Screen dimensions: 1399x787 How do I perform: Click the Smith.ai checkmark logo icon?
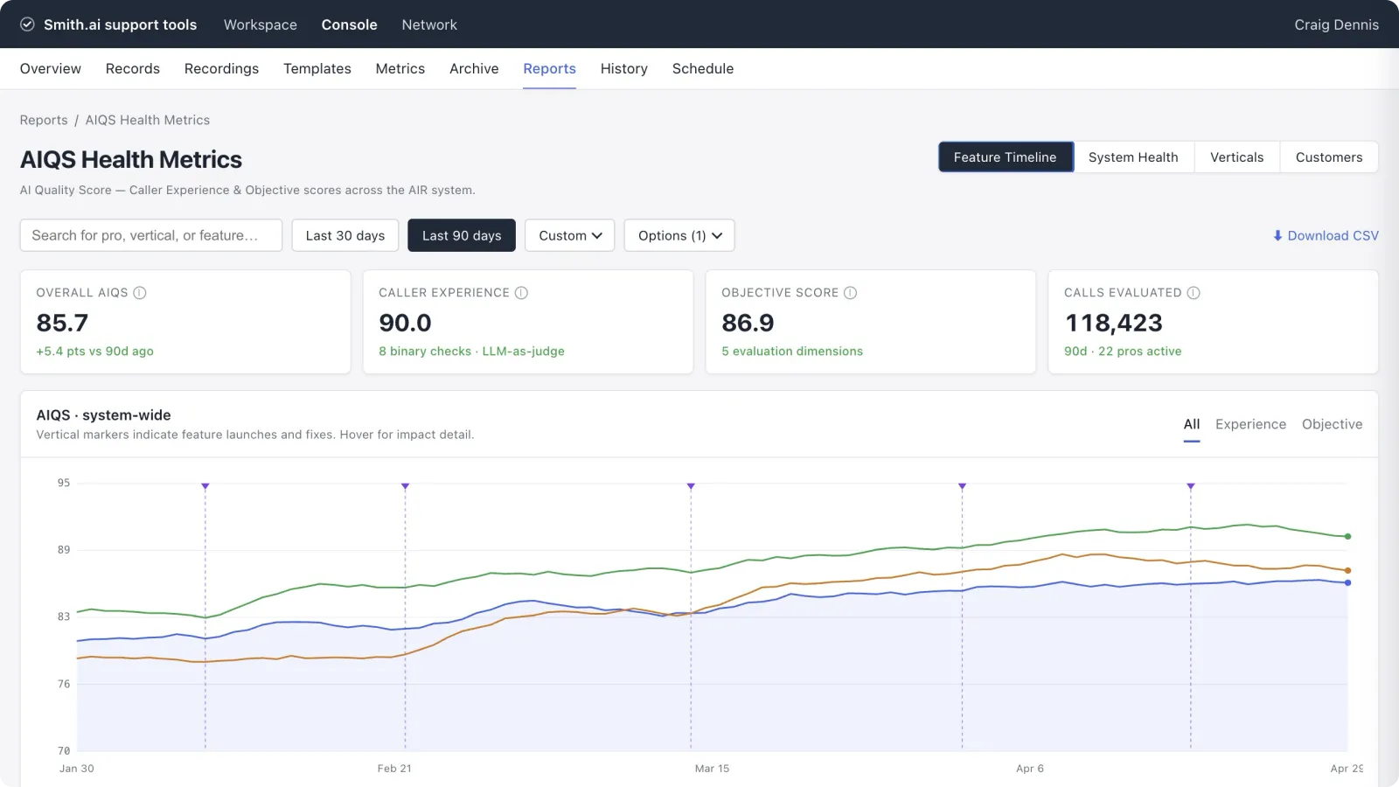[27, 24]
